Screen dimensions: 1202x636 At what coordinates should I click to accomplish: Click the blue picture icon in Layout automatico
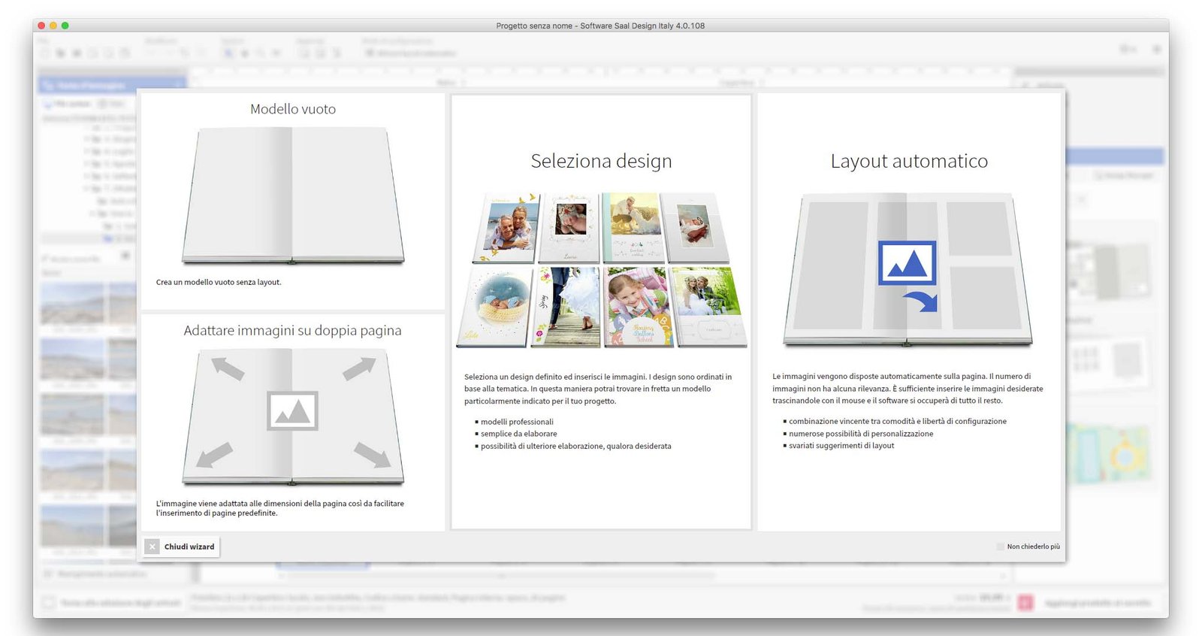click(907, 263)
